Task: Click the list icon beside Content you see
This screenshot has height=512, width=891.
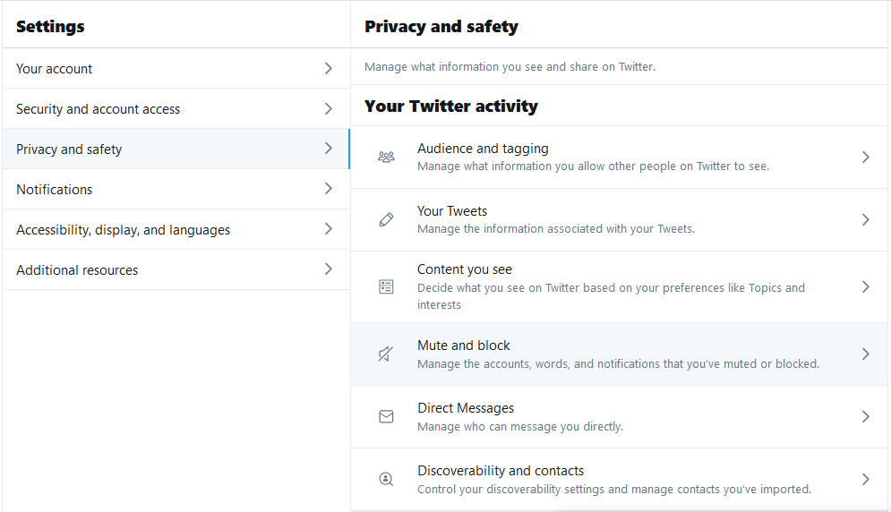Action: pos(387,287)
